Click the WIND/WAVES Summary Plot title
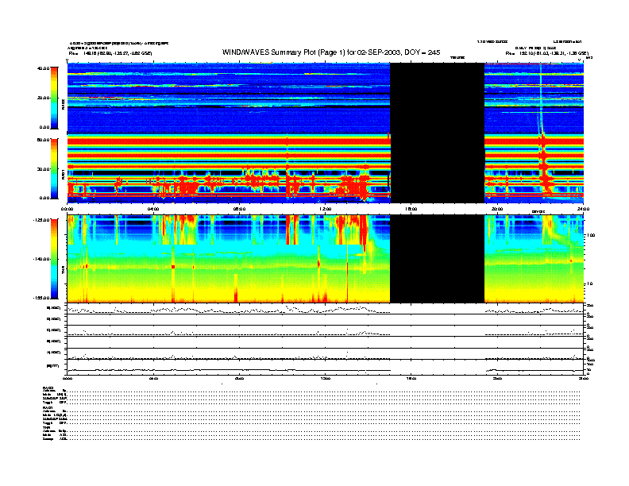 coord(331,52)
